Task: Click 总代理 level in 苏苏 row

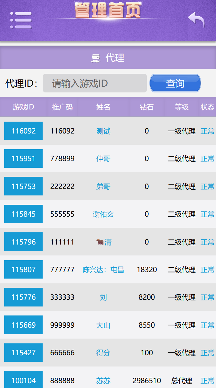Action: [181, 381]
